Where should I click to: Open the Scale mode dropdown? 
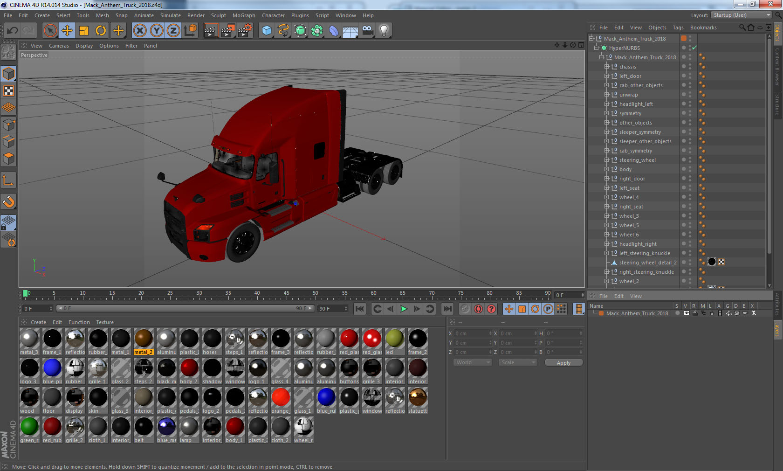(x=517, y=362)
